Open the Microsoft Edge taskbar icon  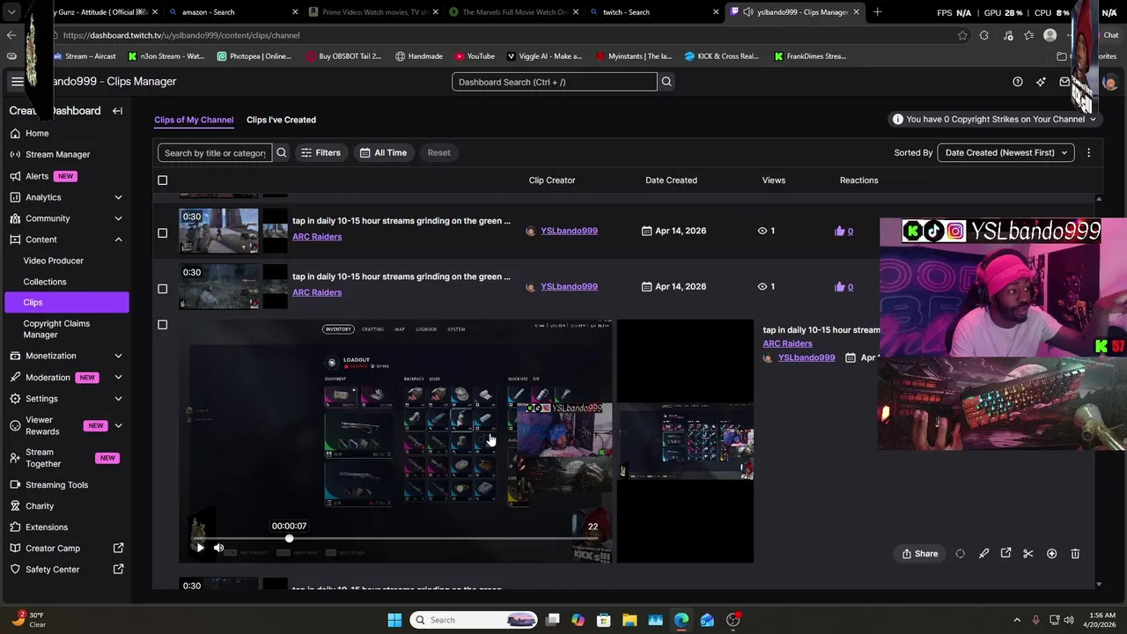[x=681, y=620]
